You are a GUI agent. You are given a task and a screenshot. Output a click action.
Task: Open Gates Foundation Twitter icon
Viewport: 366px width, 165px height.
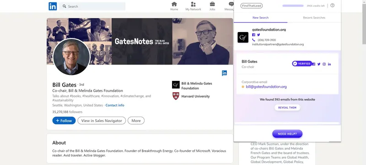point(258,35)
